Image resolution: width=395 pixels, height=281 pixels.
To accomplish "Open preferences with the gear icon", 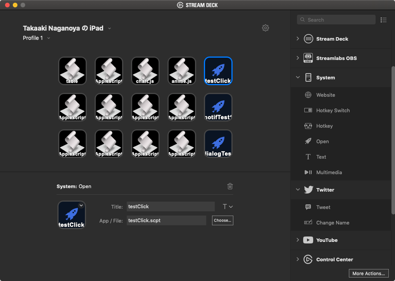I will [266, 27].
